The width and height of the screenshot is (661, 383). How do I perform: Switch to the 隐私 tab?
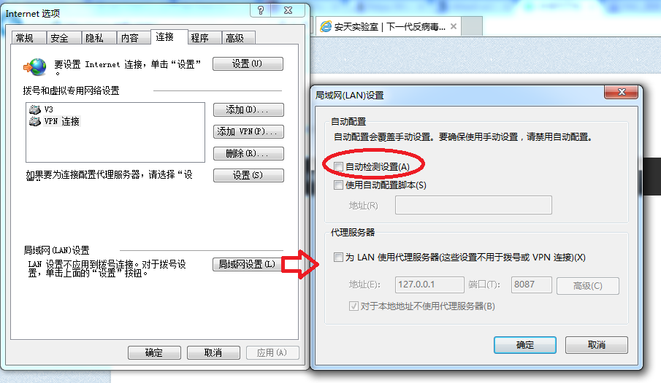(x=94, y=38)
